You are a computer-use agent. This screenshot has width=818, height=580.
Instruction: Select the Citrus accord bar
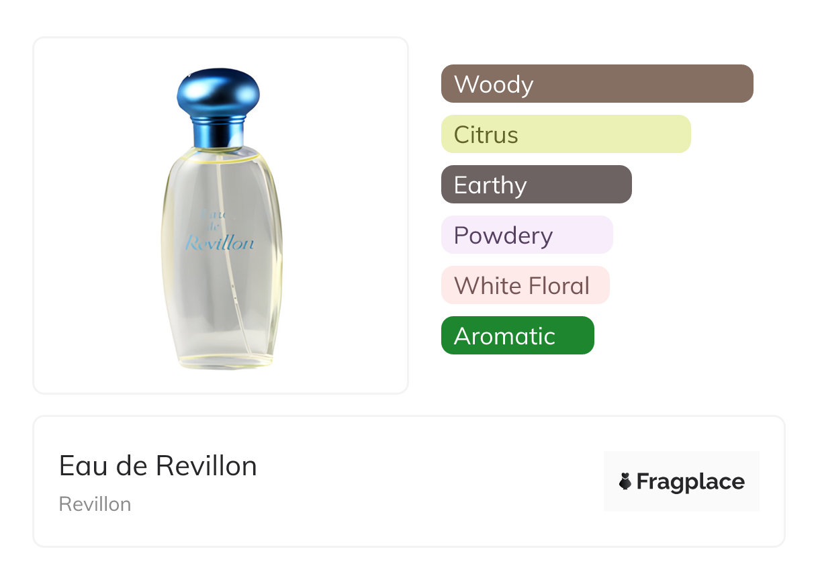tap(566, 134)
